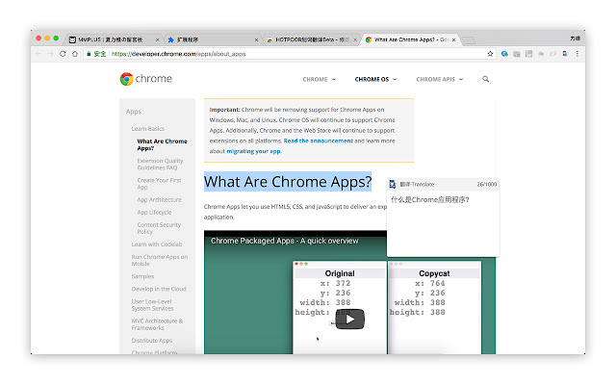This screenshot has width=616, height=385.
Task: Open migrating your app link
Action: point(253,151)
